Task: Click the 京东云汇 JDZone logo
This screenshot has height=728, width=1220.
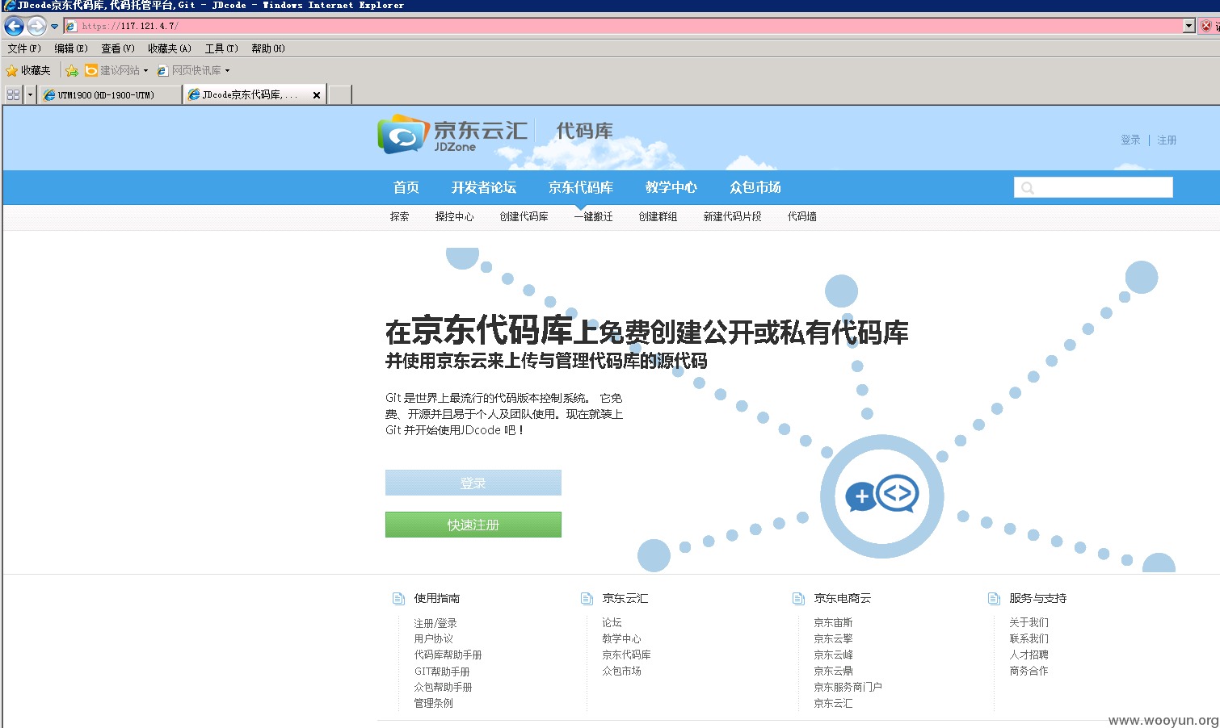Action: click(x=452, y=134)
